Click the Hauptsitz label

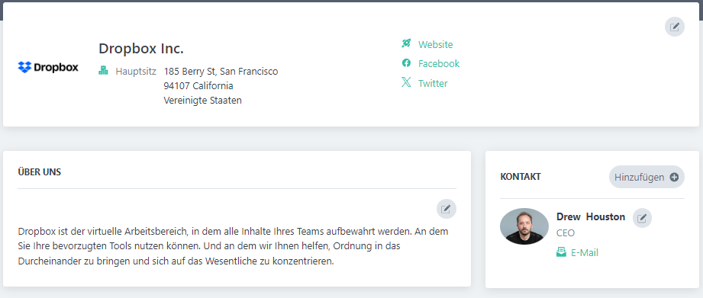pos(136,71)
